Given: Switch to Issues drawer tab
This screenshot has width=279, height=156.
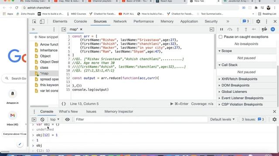Looking at the screenshot, I should pyautogui.click(x=91, y=112).
